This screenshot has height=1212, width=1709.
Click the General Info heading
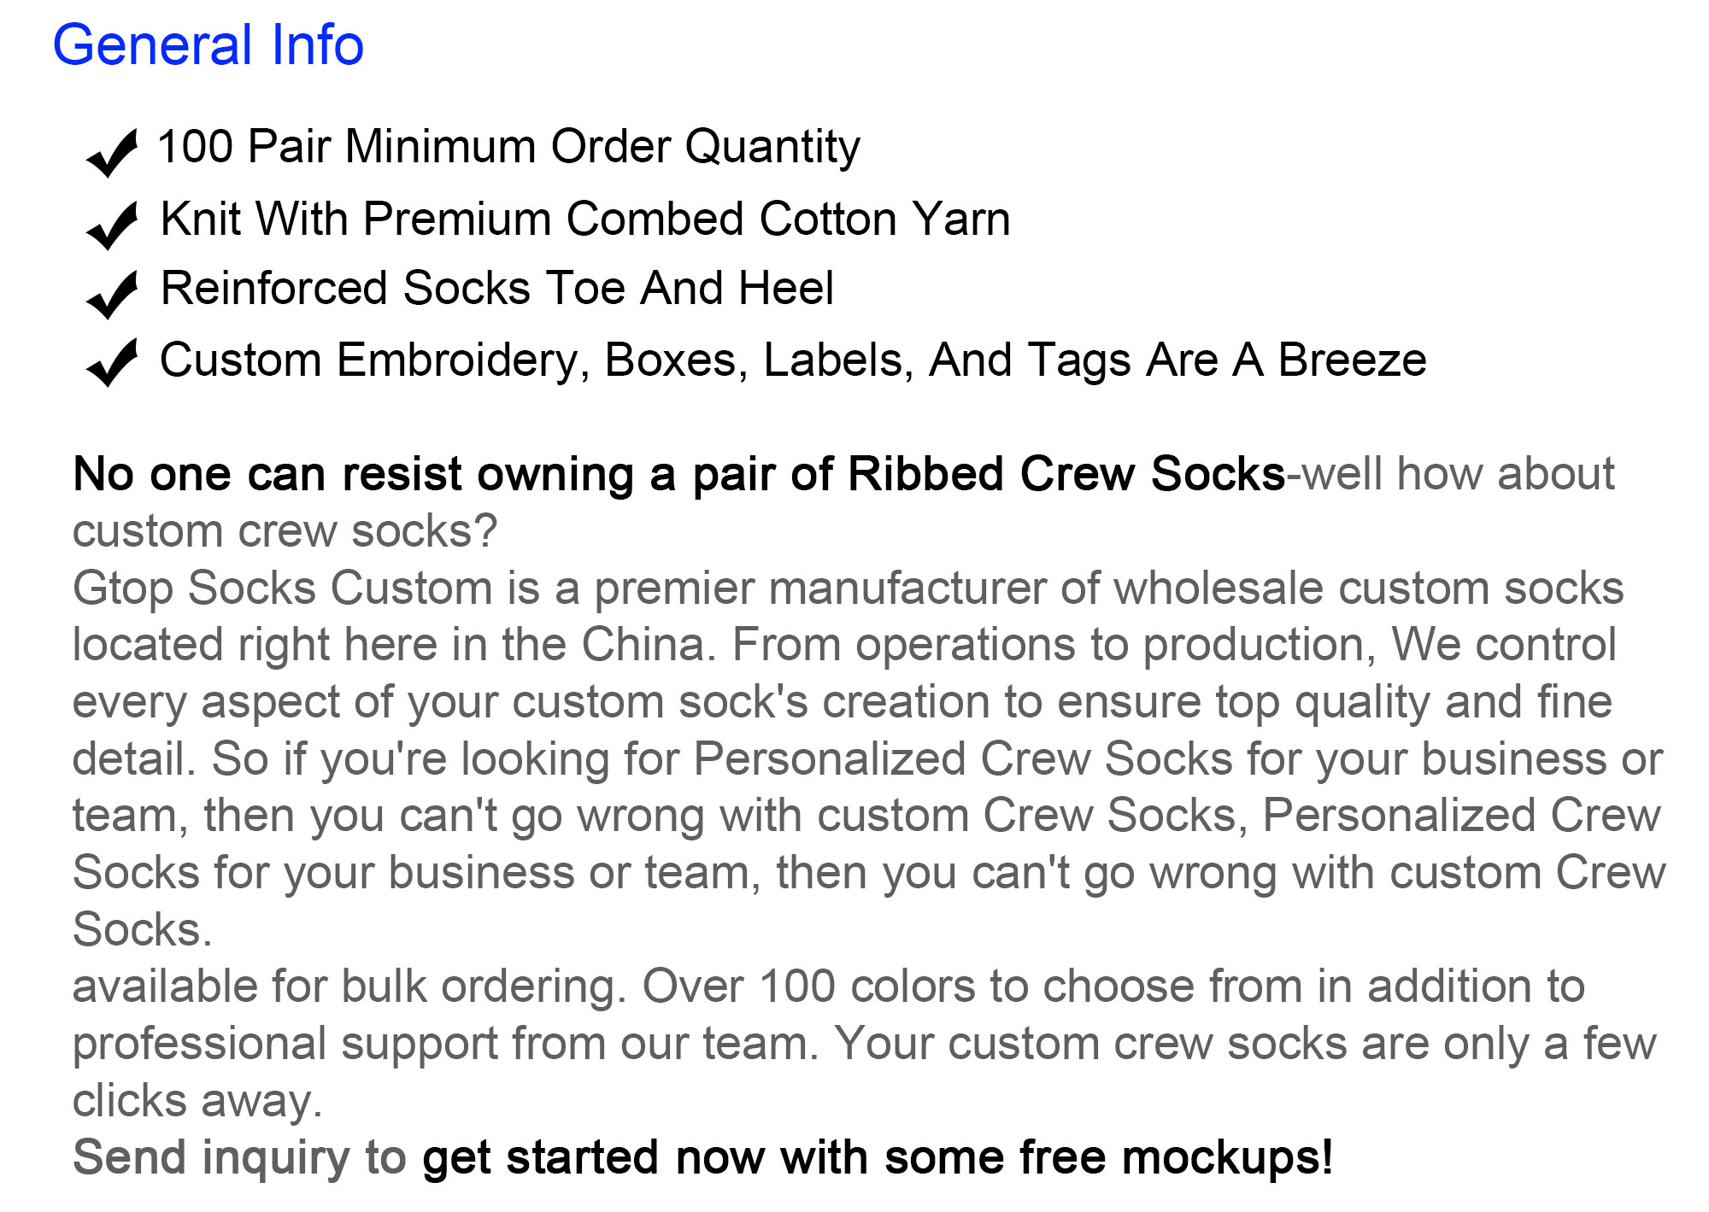(208, 45)
